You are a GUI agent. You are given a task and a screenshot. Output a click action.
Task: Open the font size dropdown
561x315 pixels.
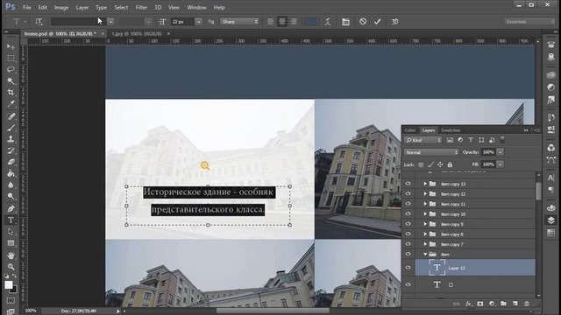pos(198,22)
